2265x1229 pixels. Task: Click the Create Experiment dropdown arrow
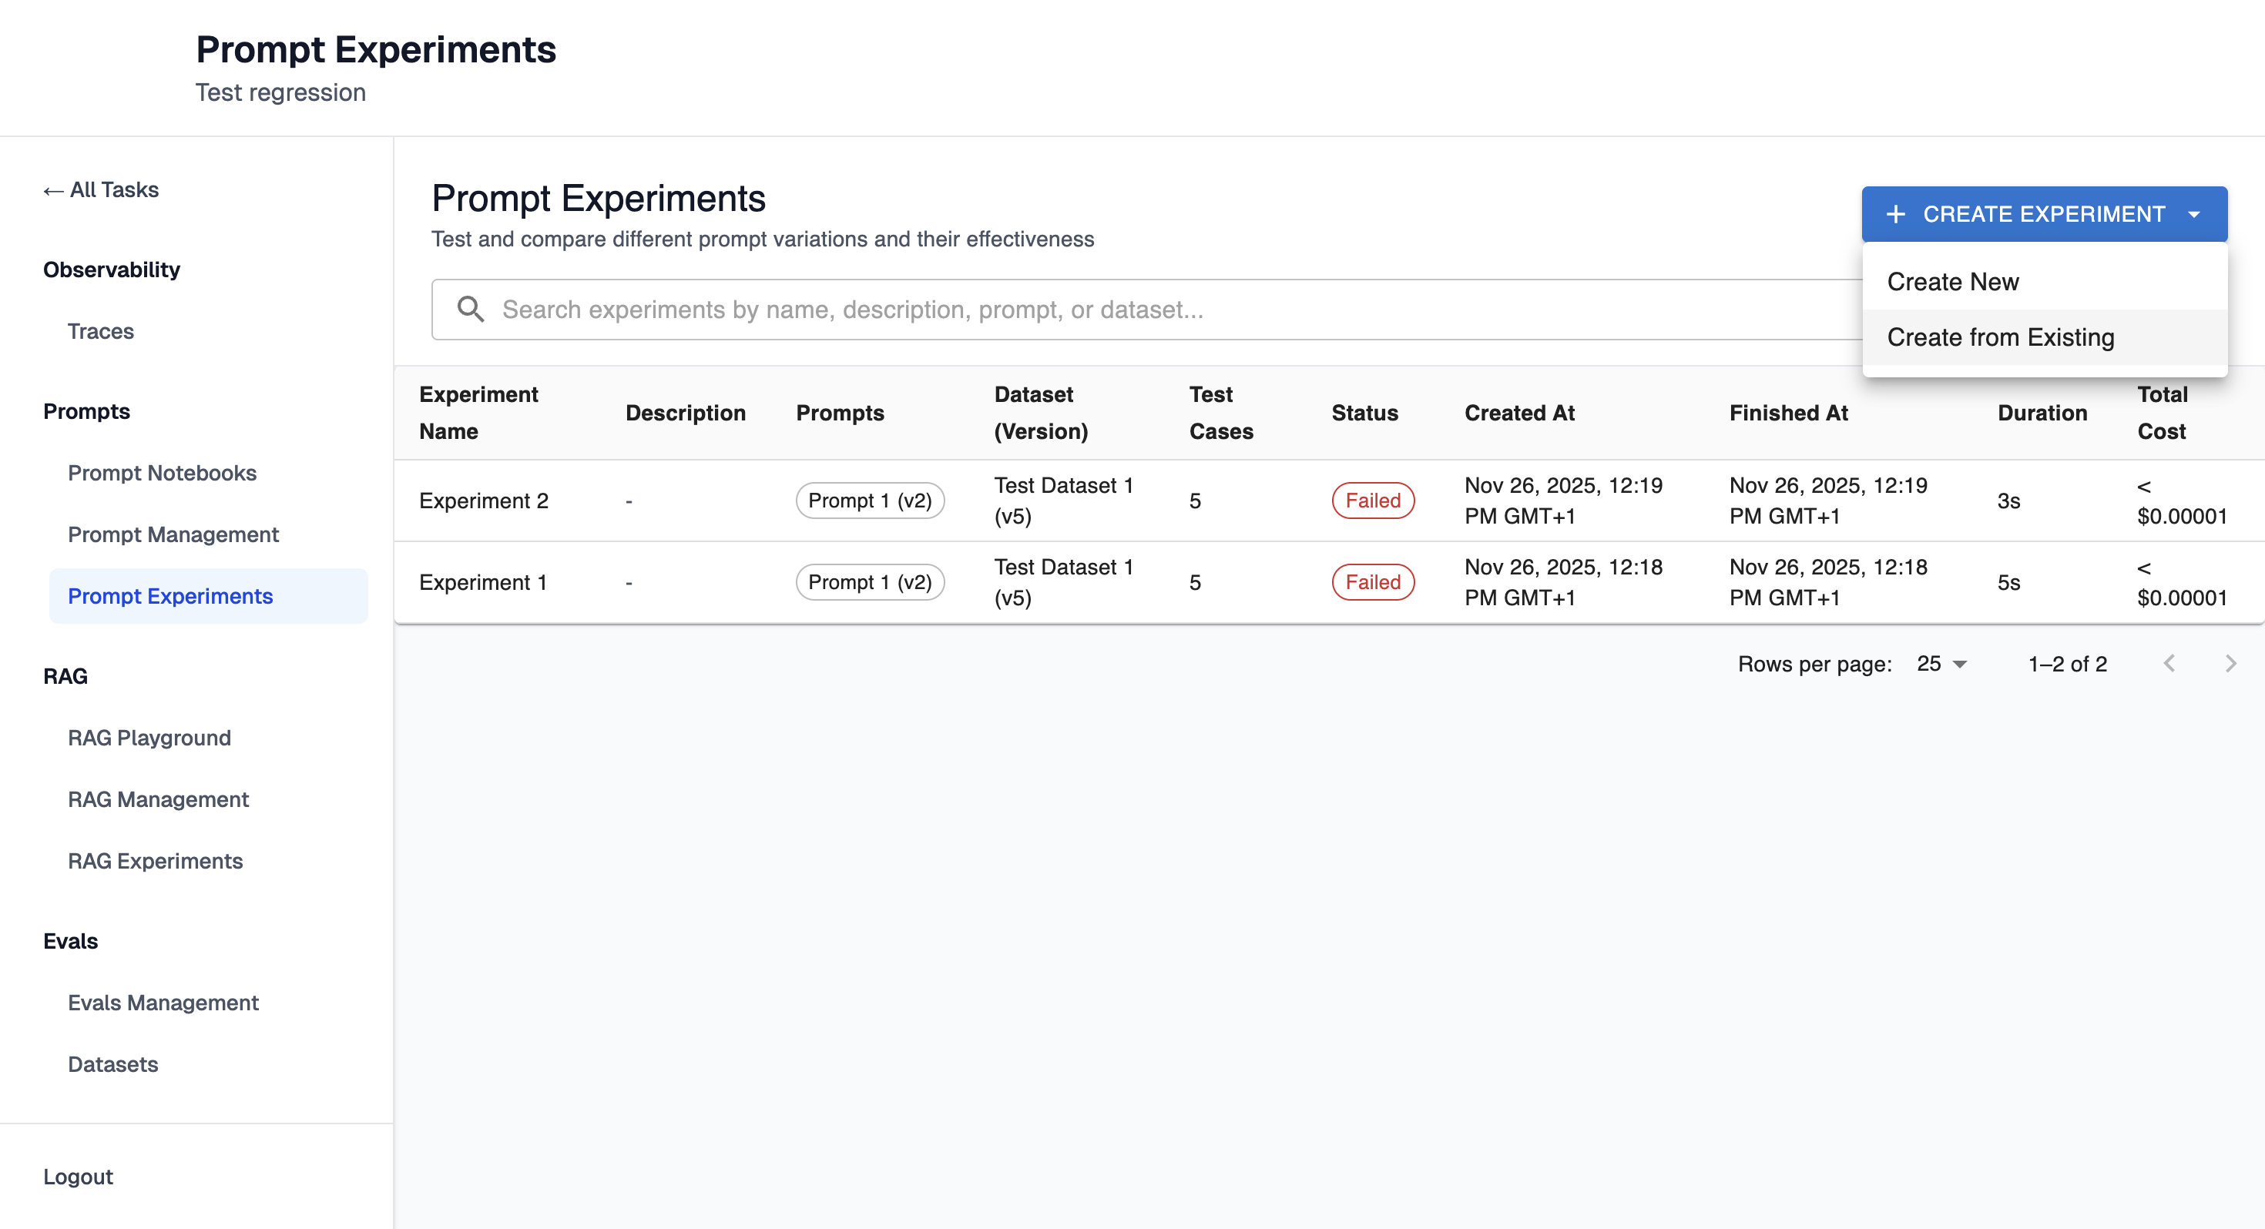2194,215
